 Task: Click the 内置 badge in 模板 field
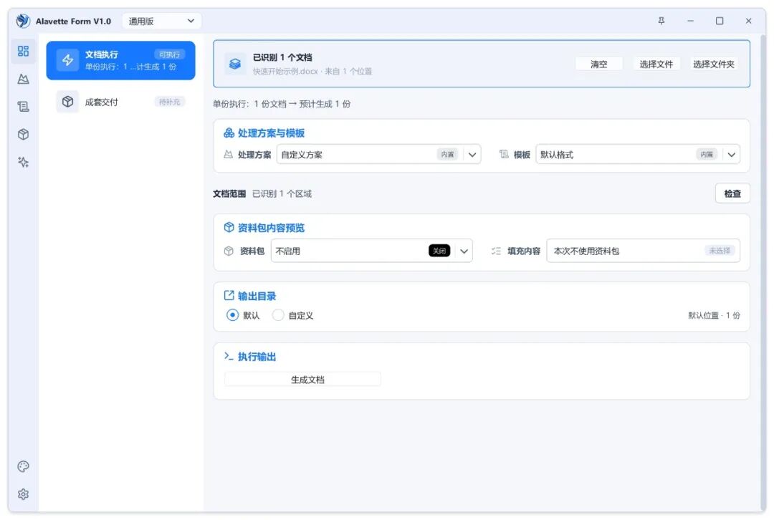point(707,155)
